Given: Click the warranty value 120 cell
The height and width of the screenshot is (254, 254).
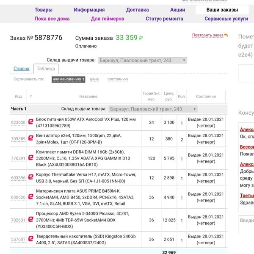Looking at the screenshot, I should (152, 158).
